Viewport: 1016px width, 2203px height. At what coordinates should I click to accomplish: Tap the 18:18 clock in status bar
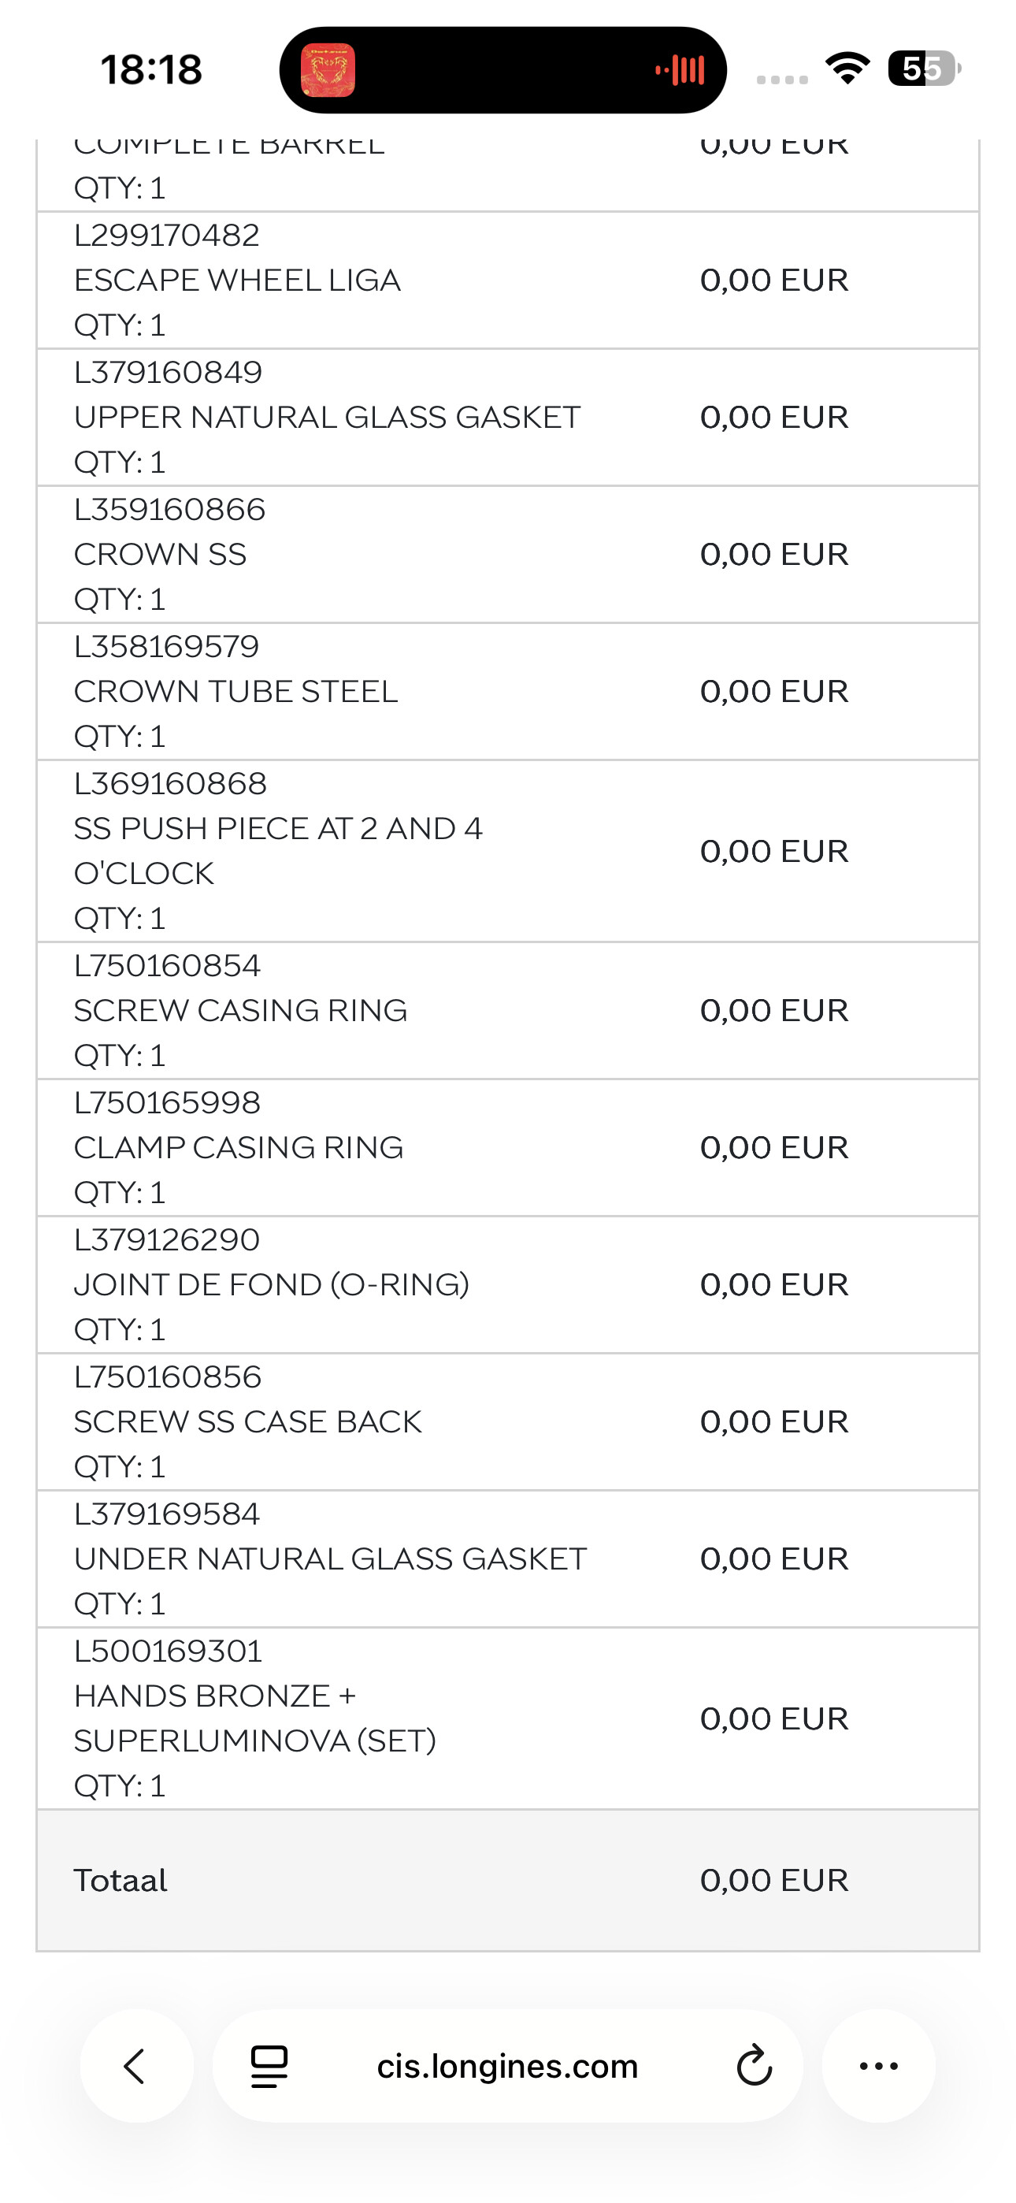click(x=151, y=69)
